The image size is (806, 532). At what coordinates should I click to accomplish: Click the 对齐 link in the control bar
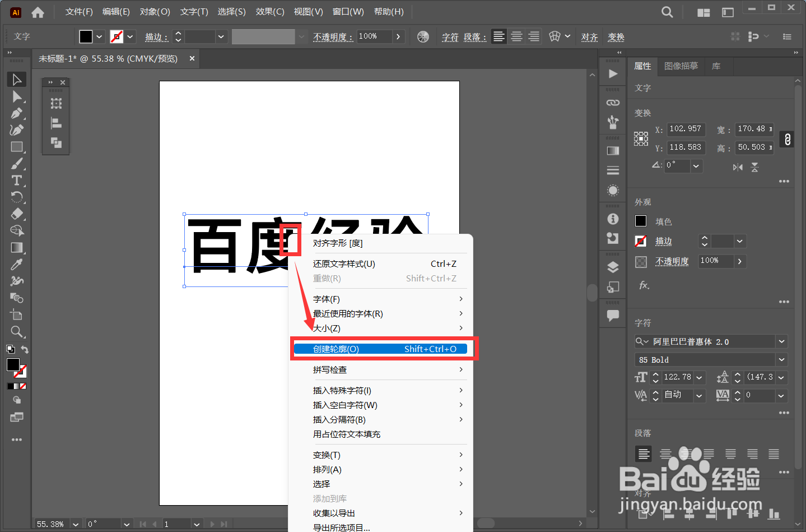pos(589,37)
